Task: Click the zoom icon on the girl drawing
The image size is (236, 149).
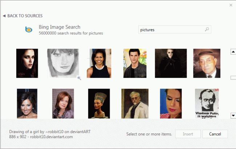Action: click(x=79, y=78)
